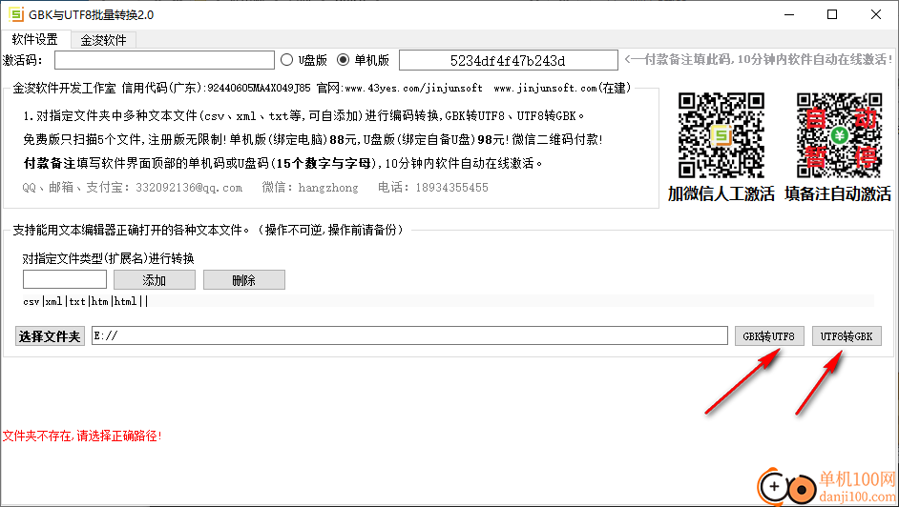899x507 pixels.
Task: Click the 填备注自动激活 QR code
Action: 839,135
